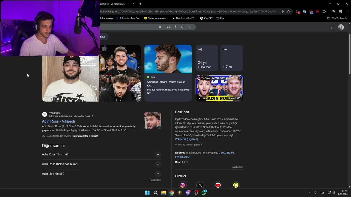Open Instagram profile icon
This screenshot has height=197, width=351.
coord(183,185)
